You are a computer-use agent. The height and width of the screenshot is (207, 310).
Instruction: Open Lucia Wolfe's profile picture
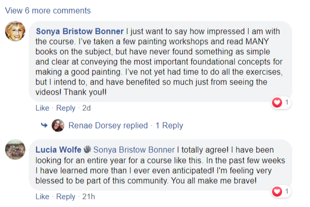click(x=15, y=150)
